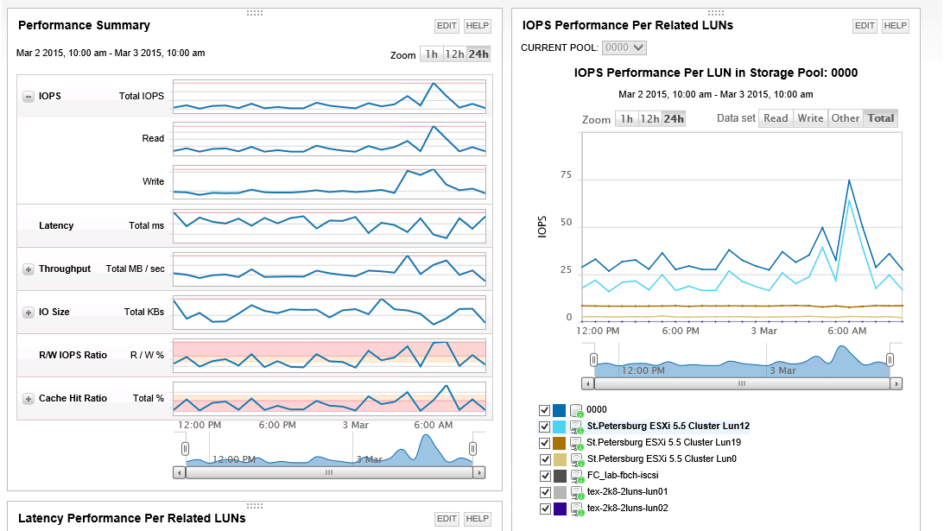The height and width of the screenshot is (531, 944).
Task: Switch to the Write data set tab
Action: point(809,117)
